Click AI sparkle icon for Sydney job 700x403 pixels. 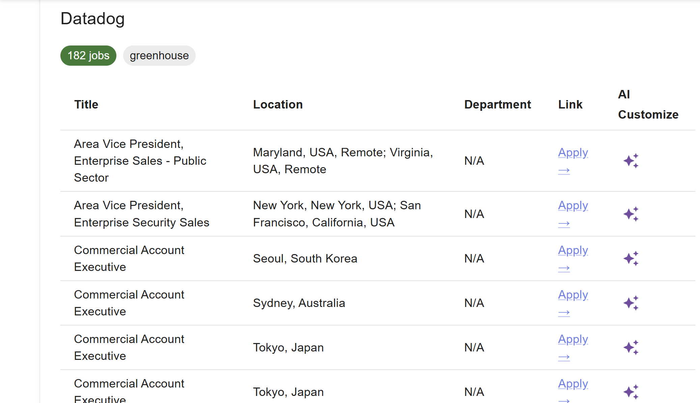[631, 303]
